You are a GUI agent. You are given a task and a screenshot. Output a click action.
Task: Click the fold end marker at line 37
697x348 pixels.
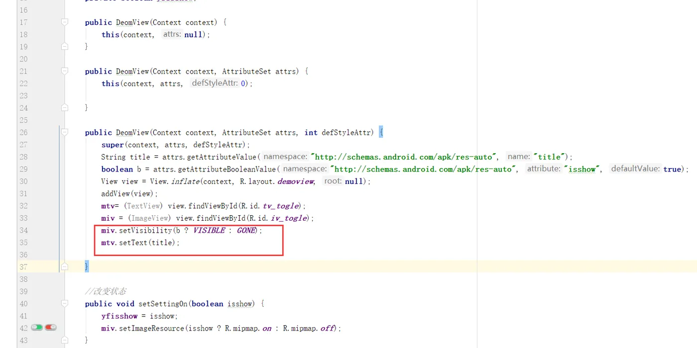tap(64, 267)
